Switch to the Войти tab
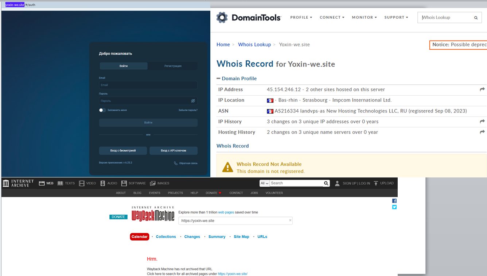 (124, 66)
